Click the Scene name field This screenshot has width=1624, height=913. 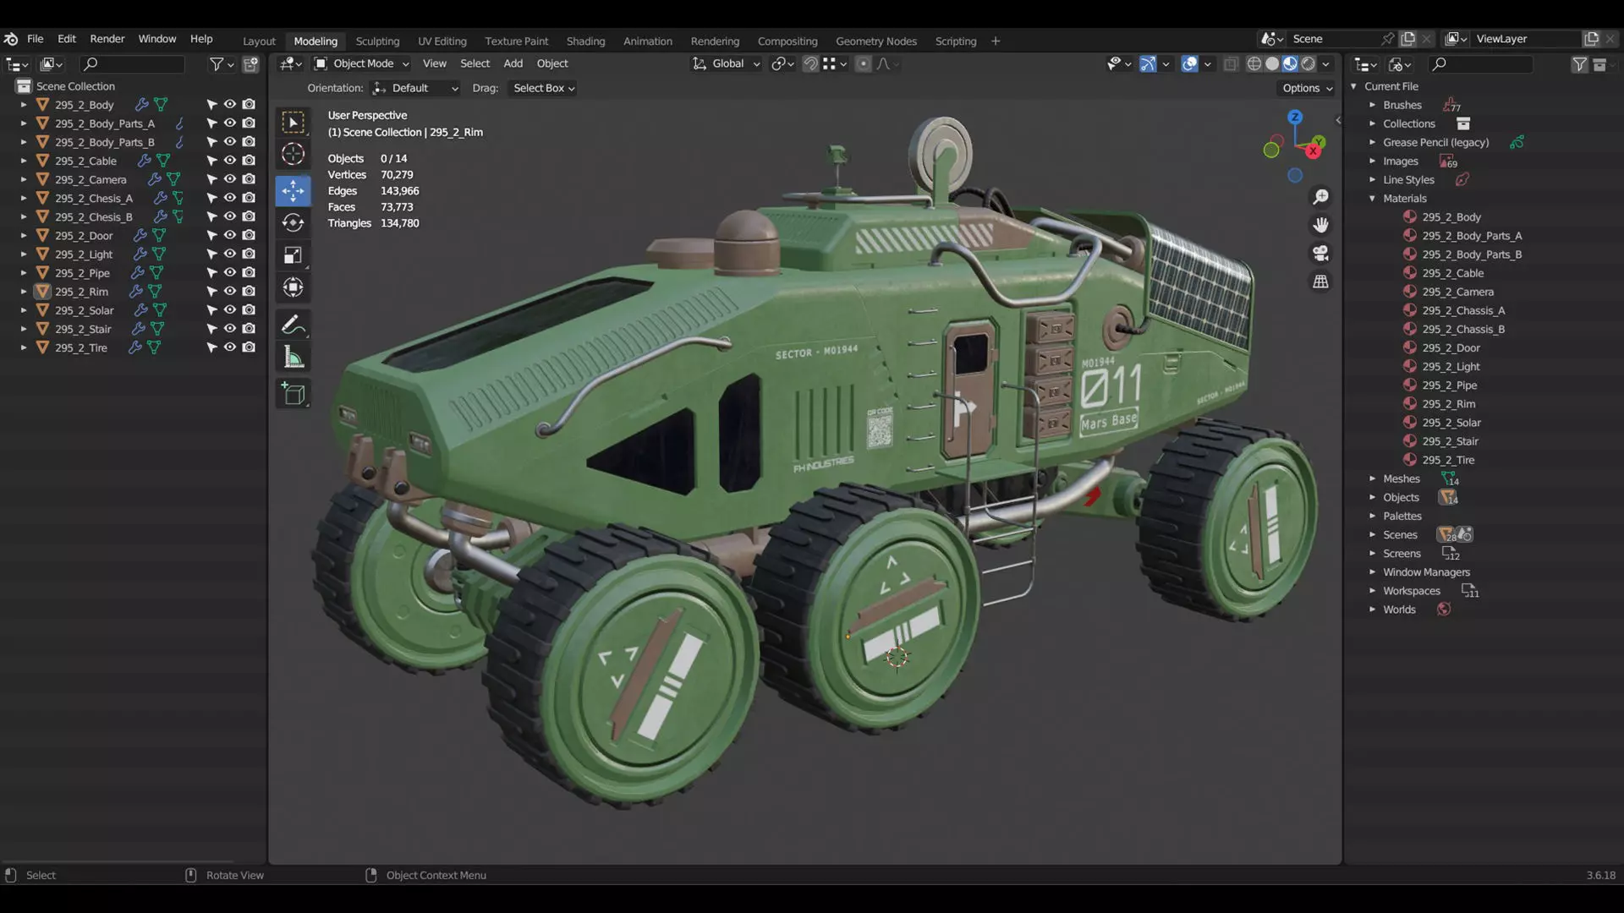click(x=1332, y=39)
